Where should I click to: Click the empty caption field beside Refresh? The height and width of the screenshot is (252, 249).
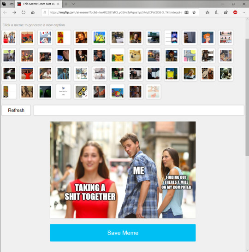pos(139,110)
